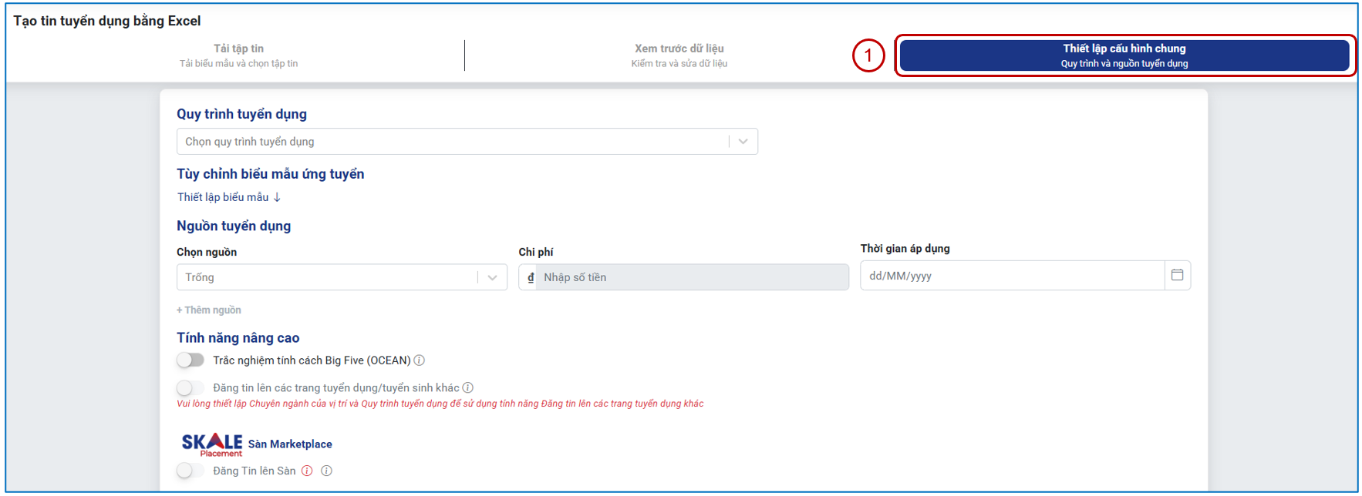Open the Chọn quy trình tuyển dụng dropdown
1362x496 pixels.
[467, 142]
